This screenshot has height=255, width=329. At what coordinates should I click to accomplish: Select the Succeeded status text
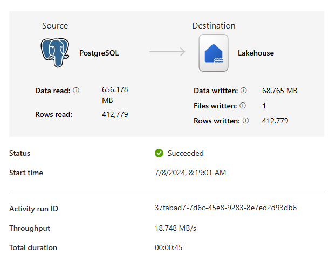click(x=186, y=153)
